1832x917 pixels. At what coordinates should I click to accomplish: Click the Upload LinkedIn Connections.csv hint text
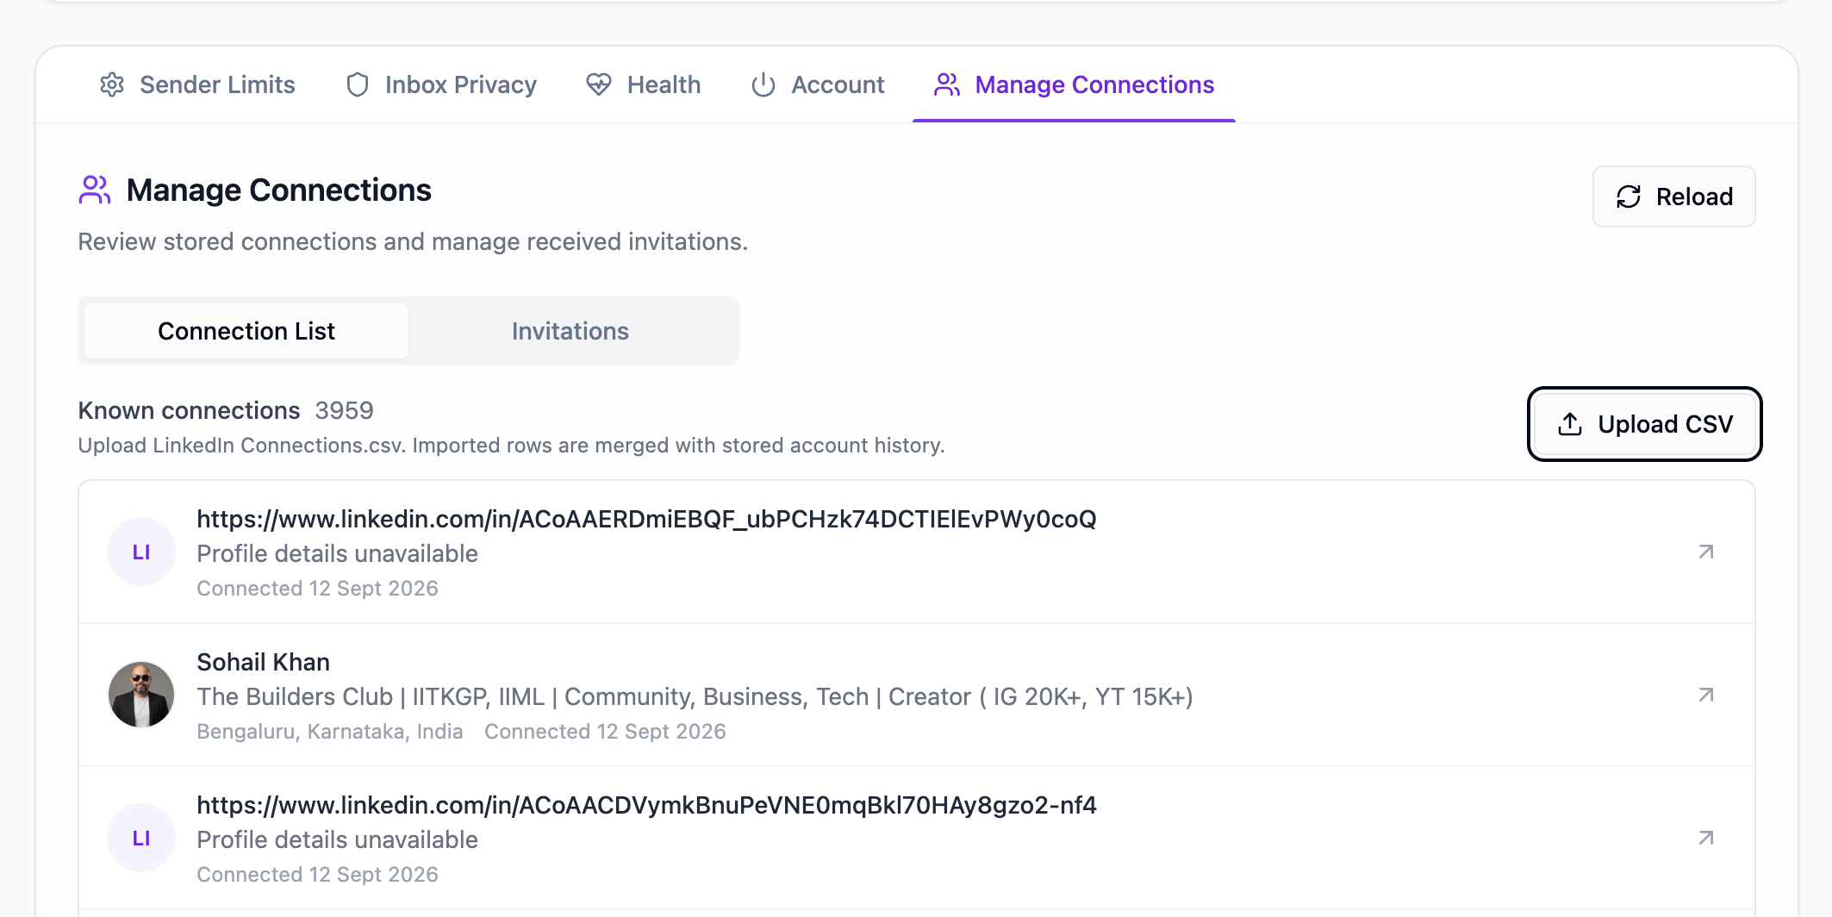pyautogui.click(x=511, y=446)
